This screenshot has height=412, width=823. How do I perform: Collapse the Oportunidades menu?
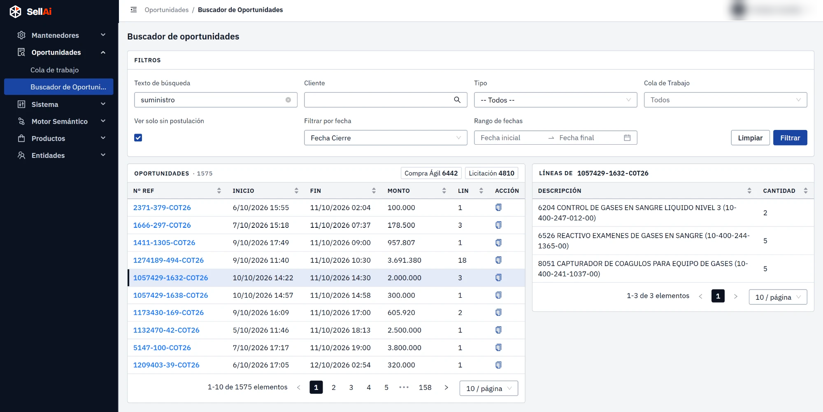point(59,53)
